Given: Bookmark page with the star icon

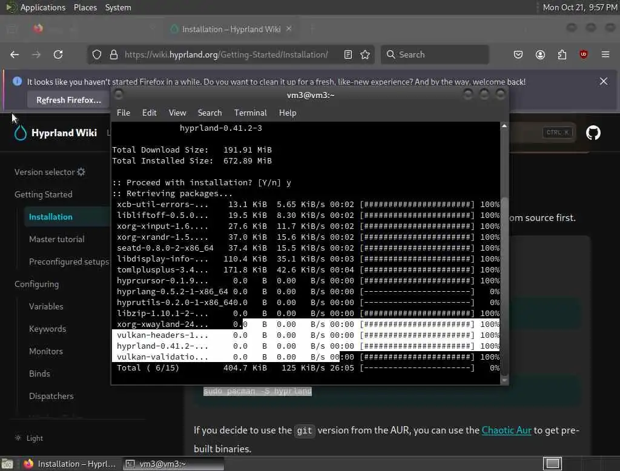Looking at the screenshot, I should click(x=365, y=54).
